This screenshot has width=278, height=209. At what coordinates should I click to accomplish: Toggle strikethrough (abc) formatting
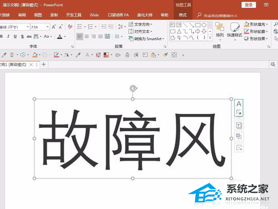(29, 36)
